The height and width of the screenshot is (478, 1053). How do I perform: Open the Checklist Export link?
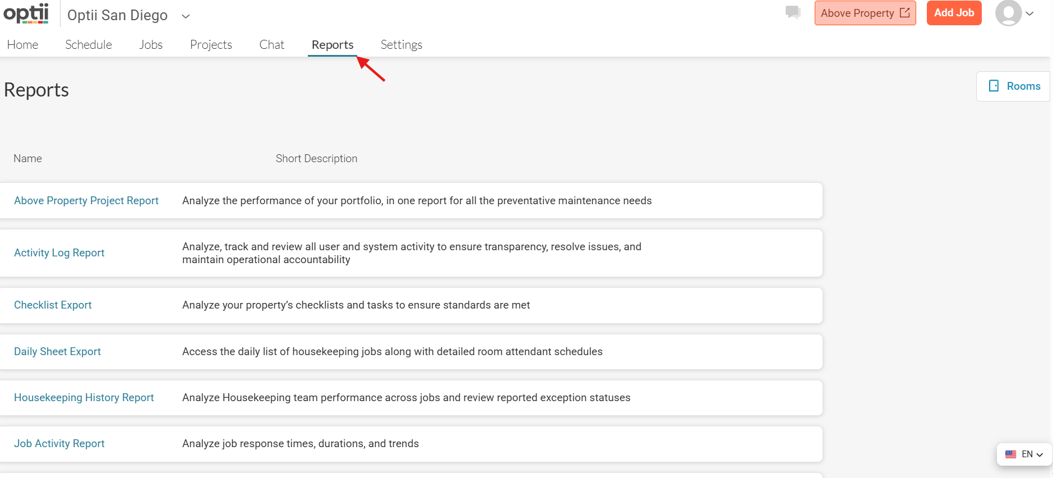(53, 305)
